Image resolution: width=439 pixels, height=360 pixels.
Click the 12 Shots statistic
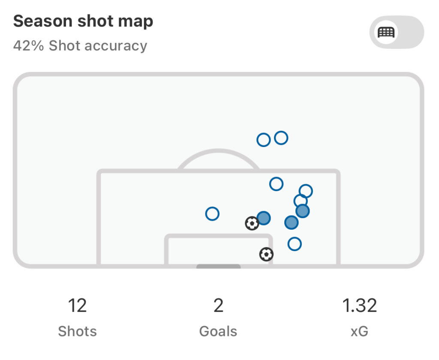(77, 318)
